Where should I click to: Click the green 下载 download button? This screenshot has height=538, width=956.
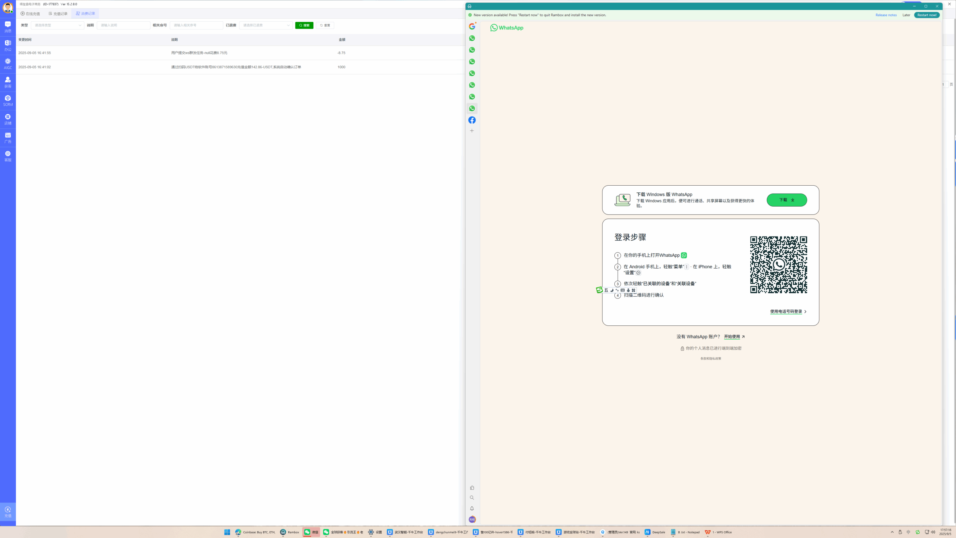(x=786, y=200)
